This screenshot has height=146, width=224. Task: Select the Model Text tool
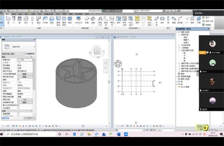(x=100, y=21)
